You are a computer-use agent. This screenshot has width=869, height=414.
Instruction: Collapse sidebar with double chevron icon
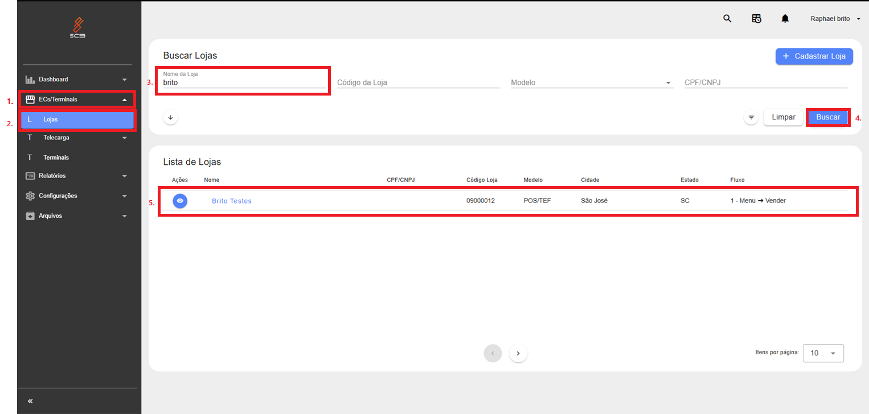coord(30,401)
